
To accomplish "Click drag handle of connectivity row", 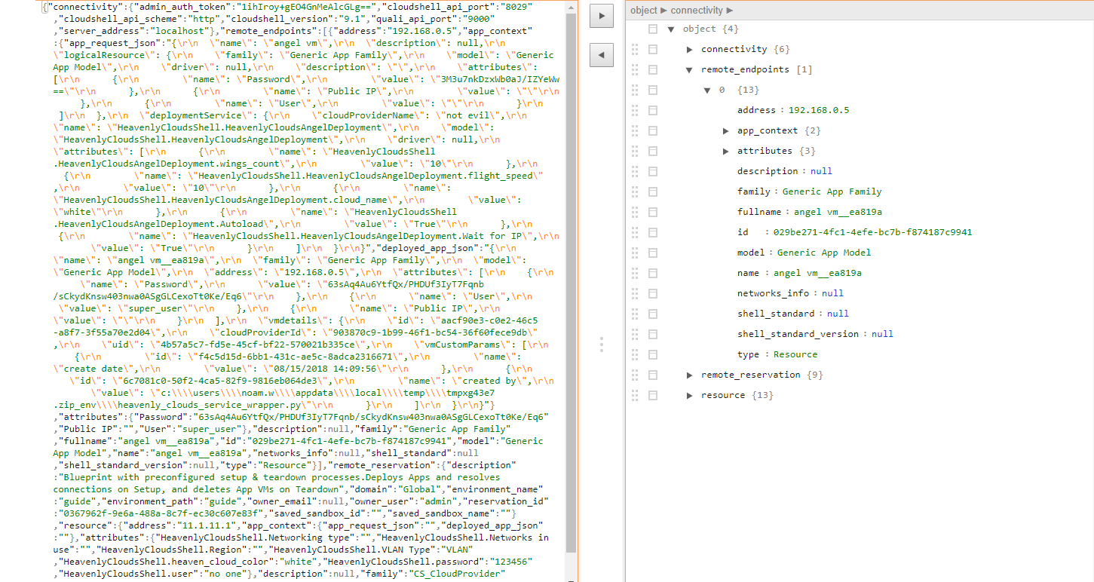I will [x=635, y=49].
